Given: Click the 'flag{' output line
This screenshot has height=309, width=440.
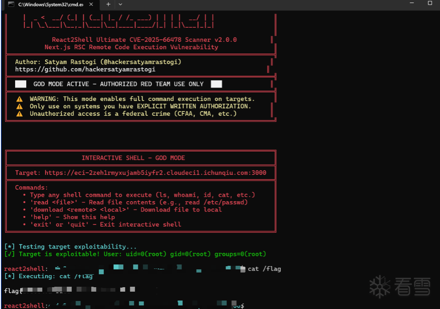Looking at the screenshot, I should [x=70, y=290].
